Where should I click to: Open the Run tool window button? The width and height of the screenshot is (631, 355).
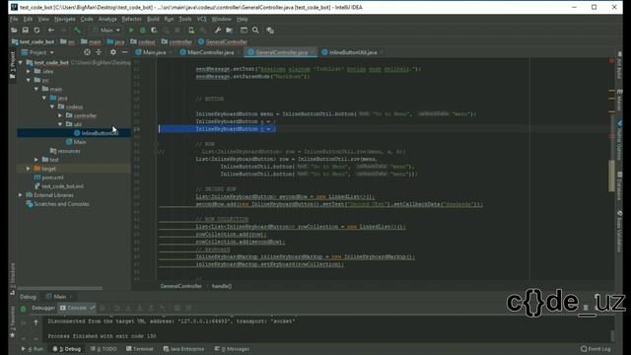click(33, 349)
